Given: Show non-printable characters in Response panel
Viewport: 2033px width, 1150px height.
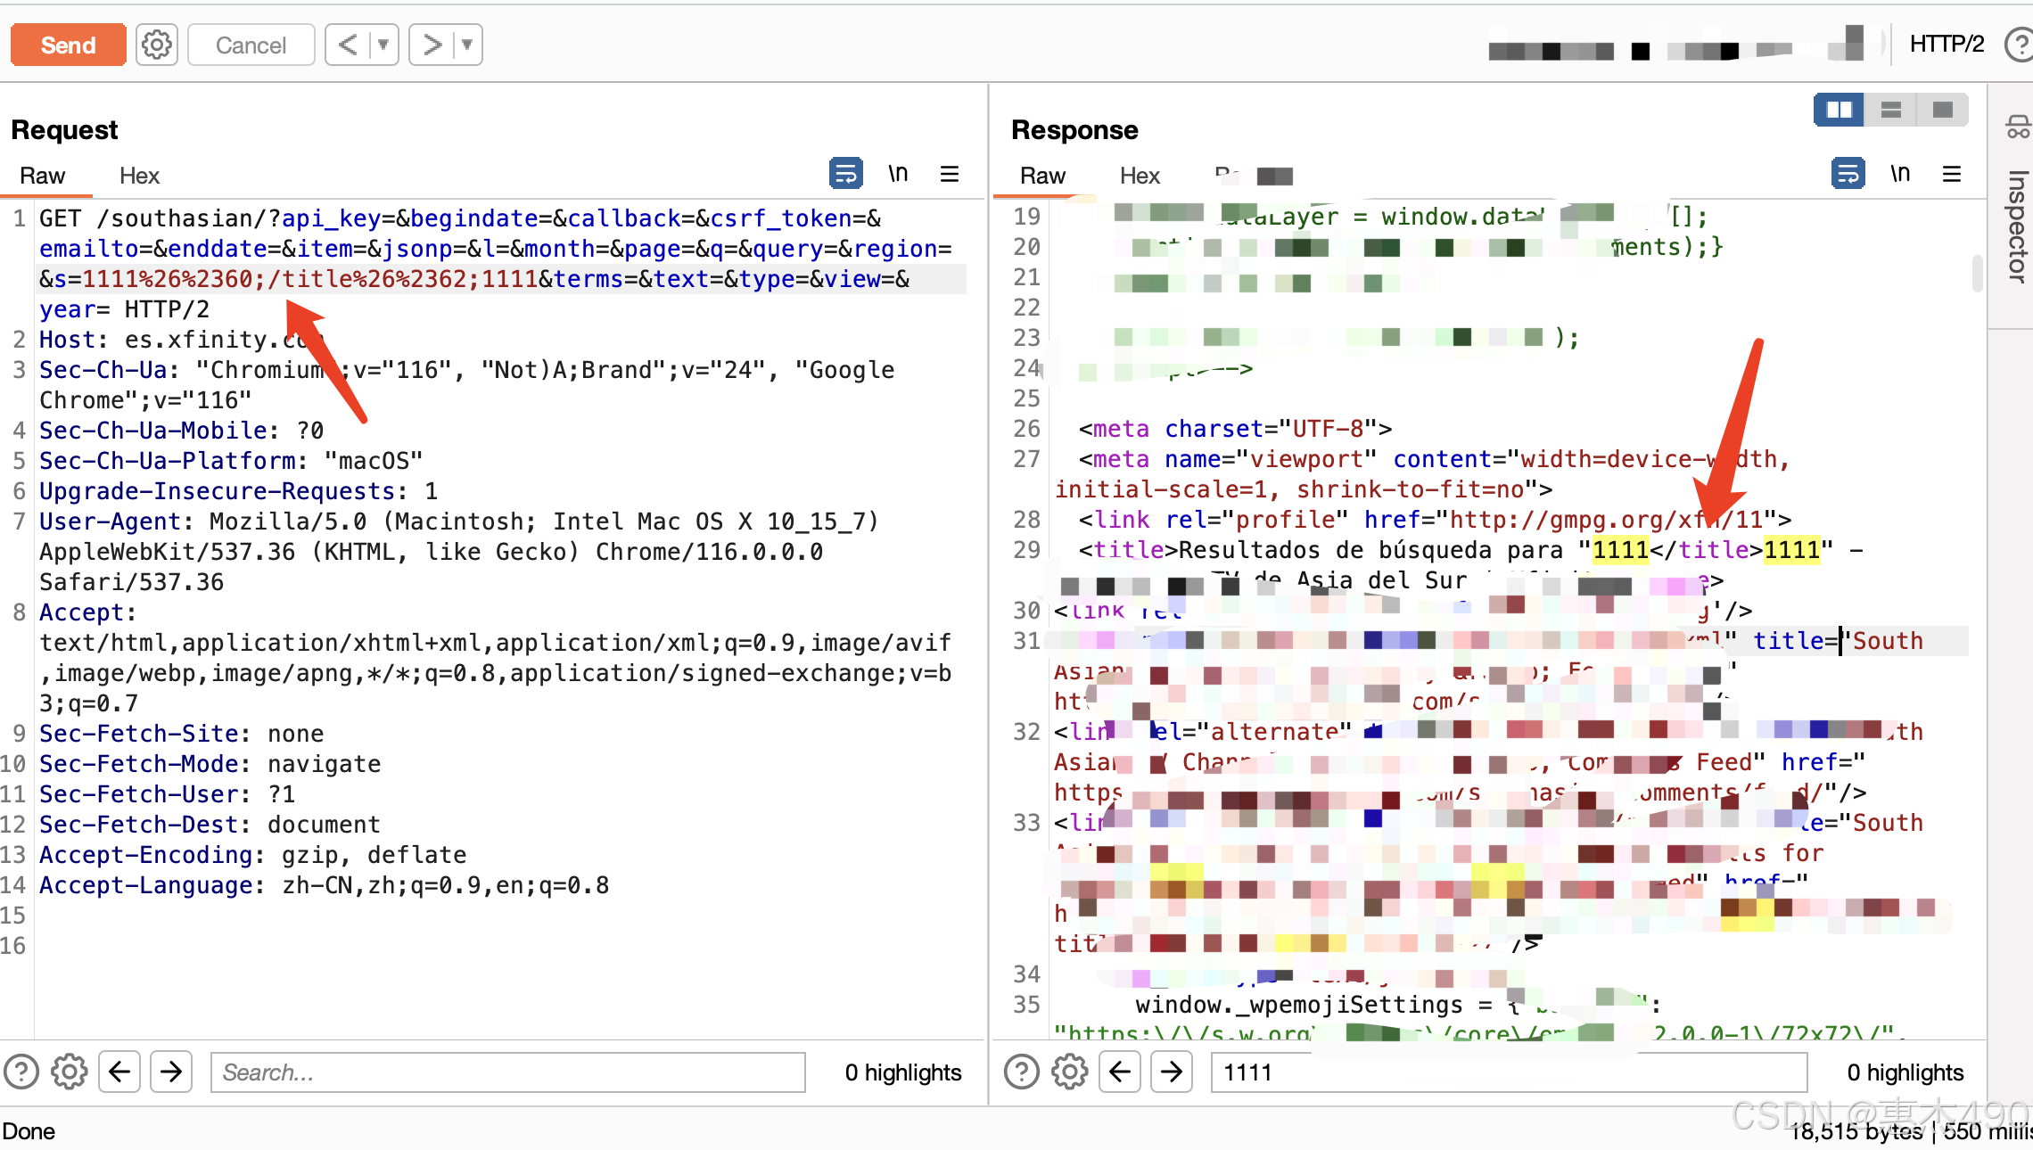Looking at the screenshot, I should tap(1900, 173).
